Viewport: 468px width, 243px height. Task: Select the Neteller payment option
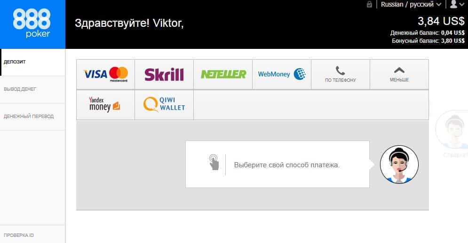pos(223,74)
